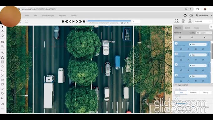
Task: Switch to the Issues tab
Action: point(197,28)
